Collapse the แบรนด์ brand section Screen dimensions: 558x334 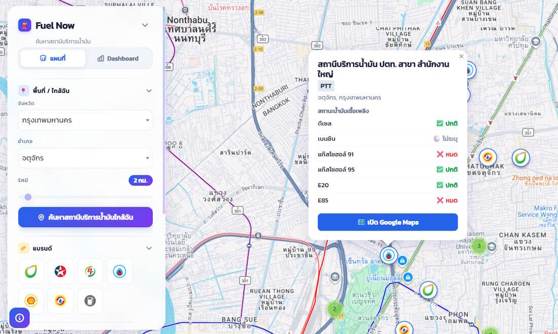149,248
